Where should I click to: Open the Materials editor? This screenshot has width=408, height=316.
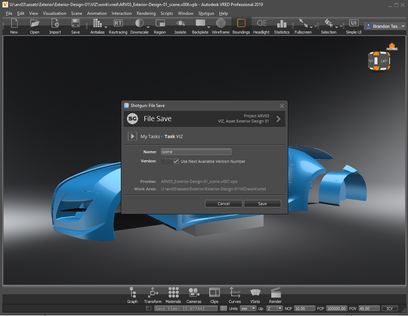[173, 295]
